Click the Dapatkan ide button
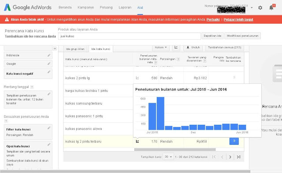 [212, 36]
